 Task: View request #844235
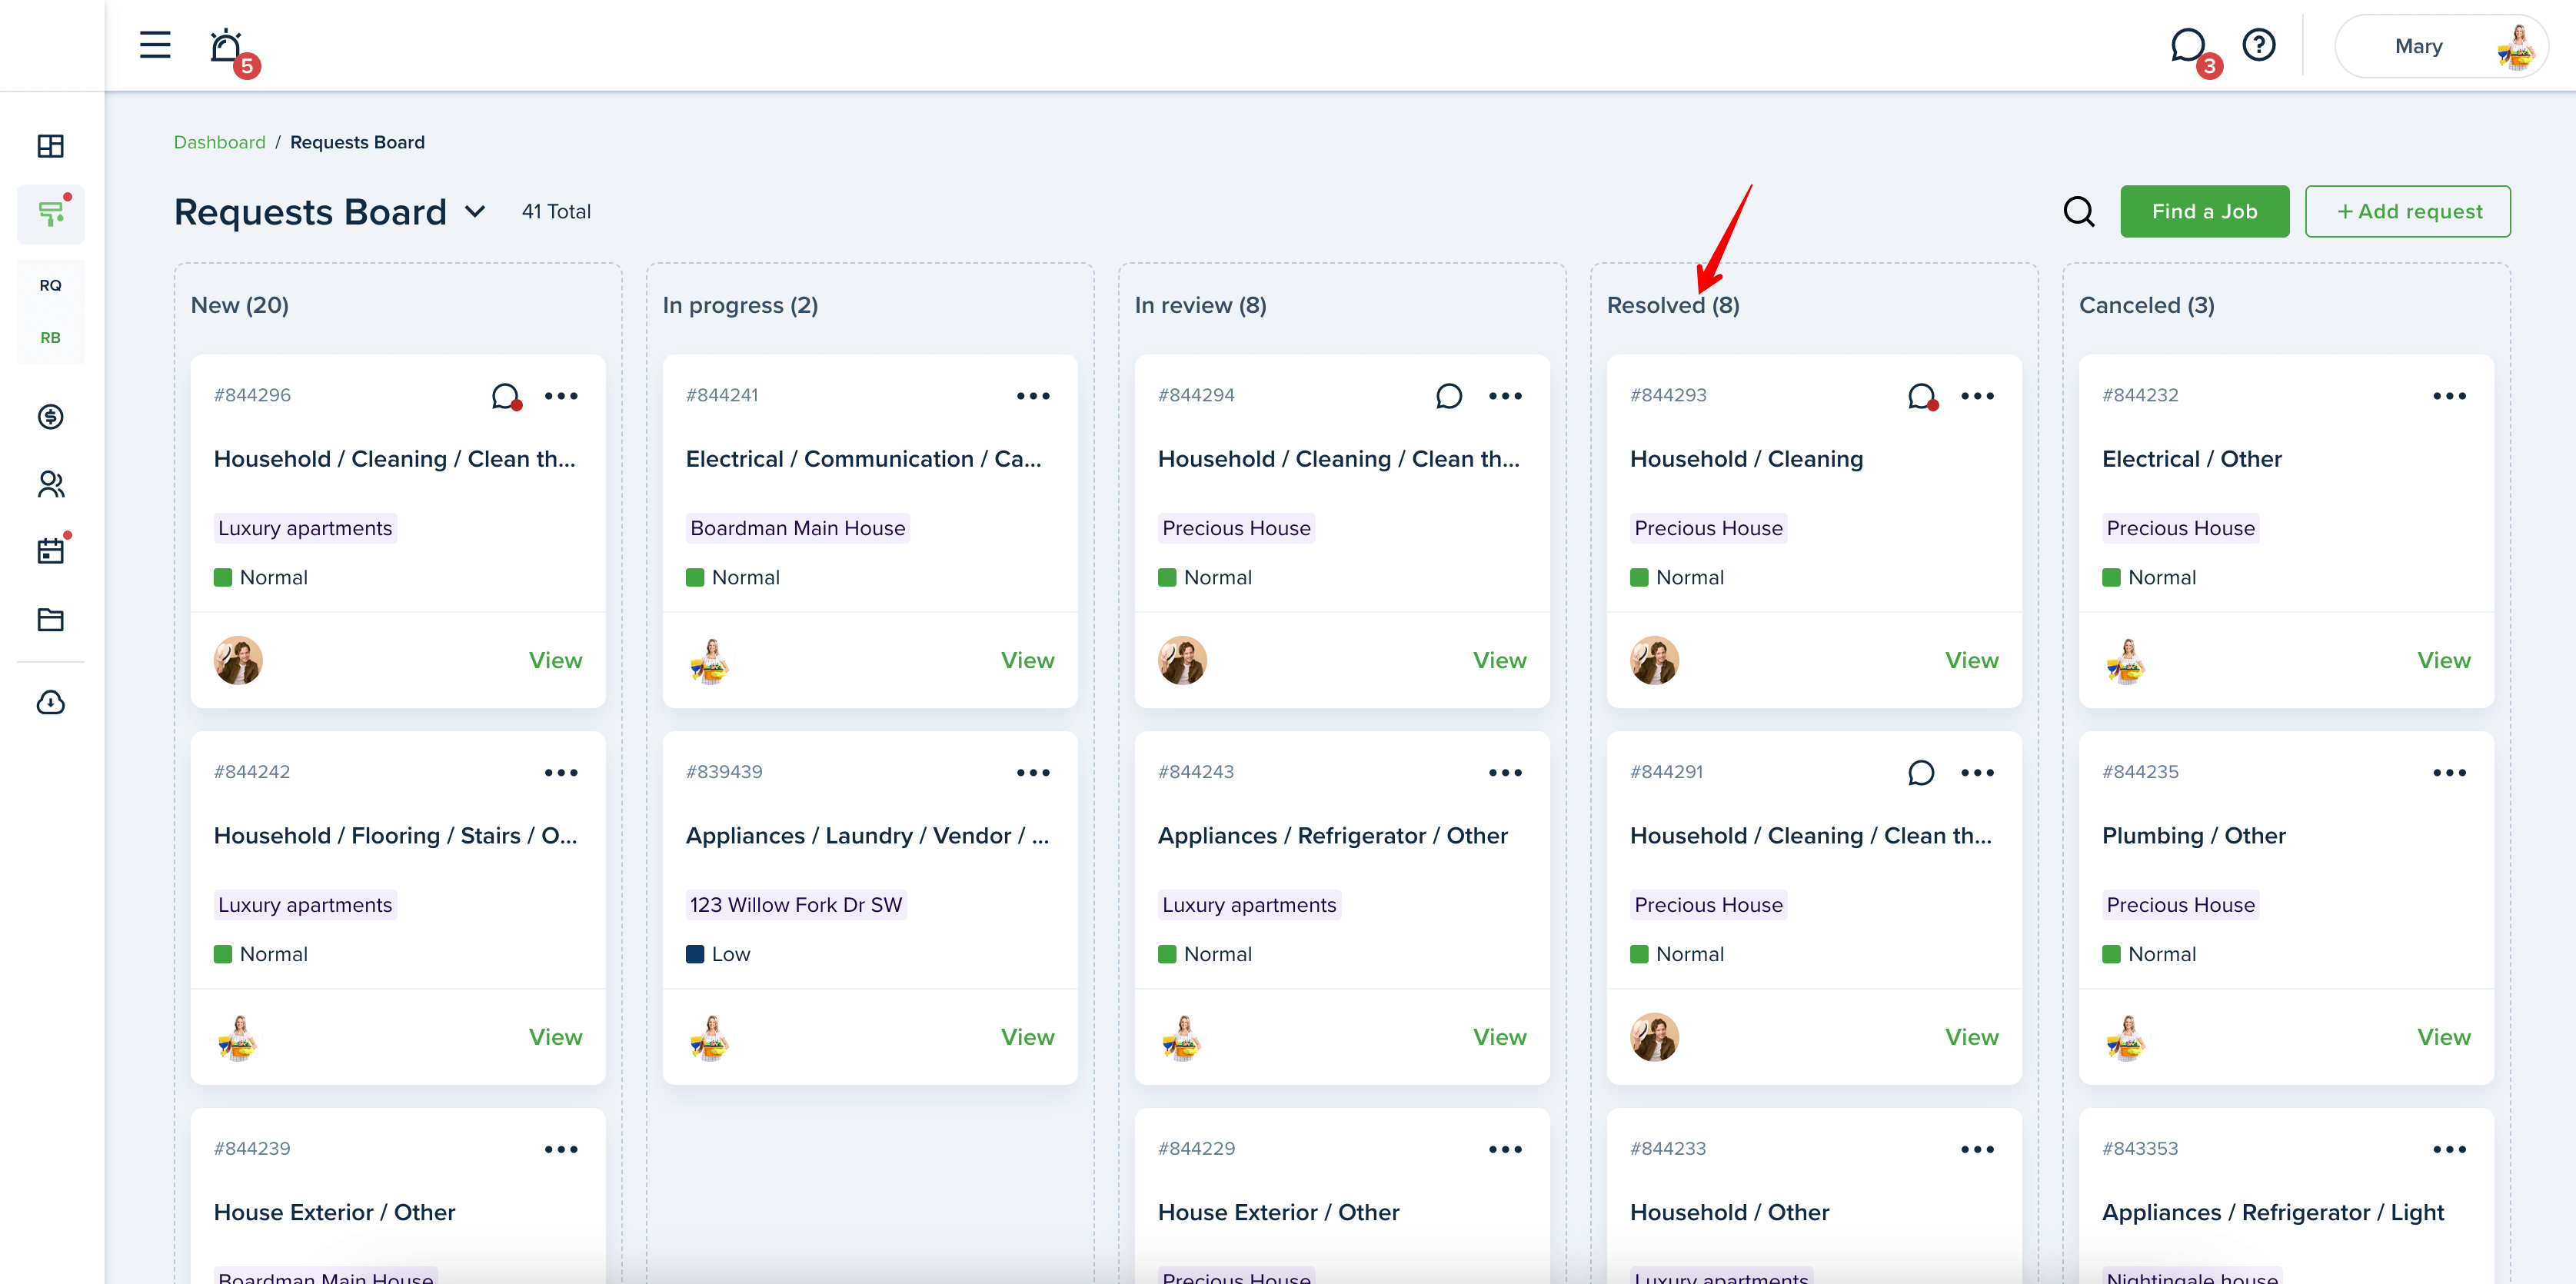(2443, 1037)
